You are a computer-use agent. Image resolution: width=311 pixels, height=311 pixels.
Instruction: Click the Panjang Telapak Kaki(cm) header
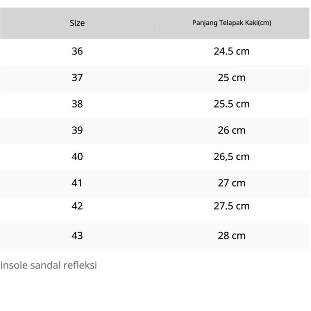(231, 23)
